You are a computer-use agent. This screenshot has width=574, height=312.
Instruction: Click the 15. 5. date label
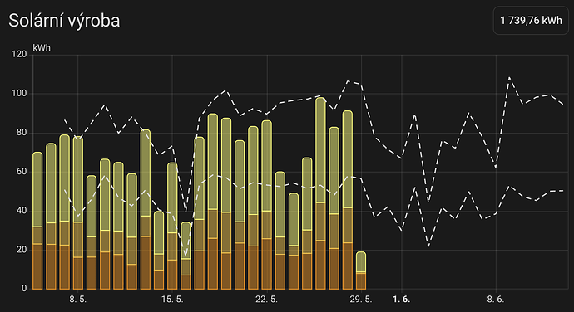pos(172,300)
